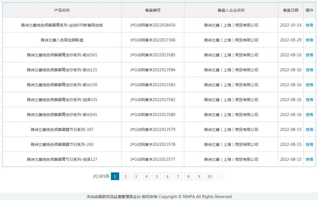The width and height of the screenshot is (318, 200).
Task: View details of 缎光330 via 查看
Action: click(309, 85)
